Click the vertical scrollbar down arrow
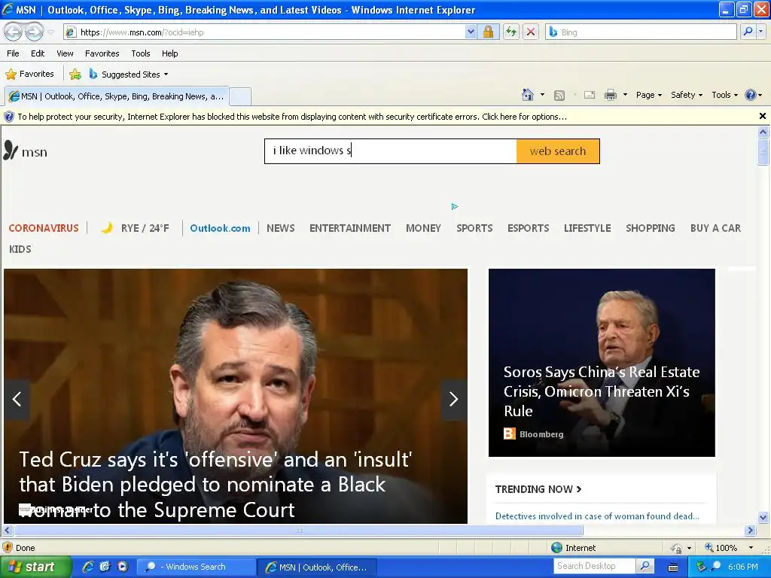The width and height of the screenshot is (771, 578). [763, 517]
